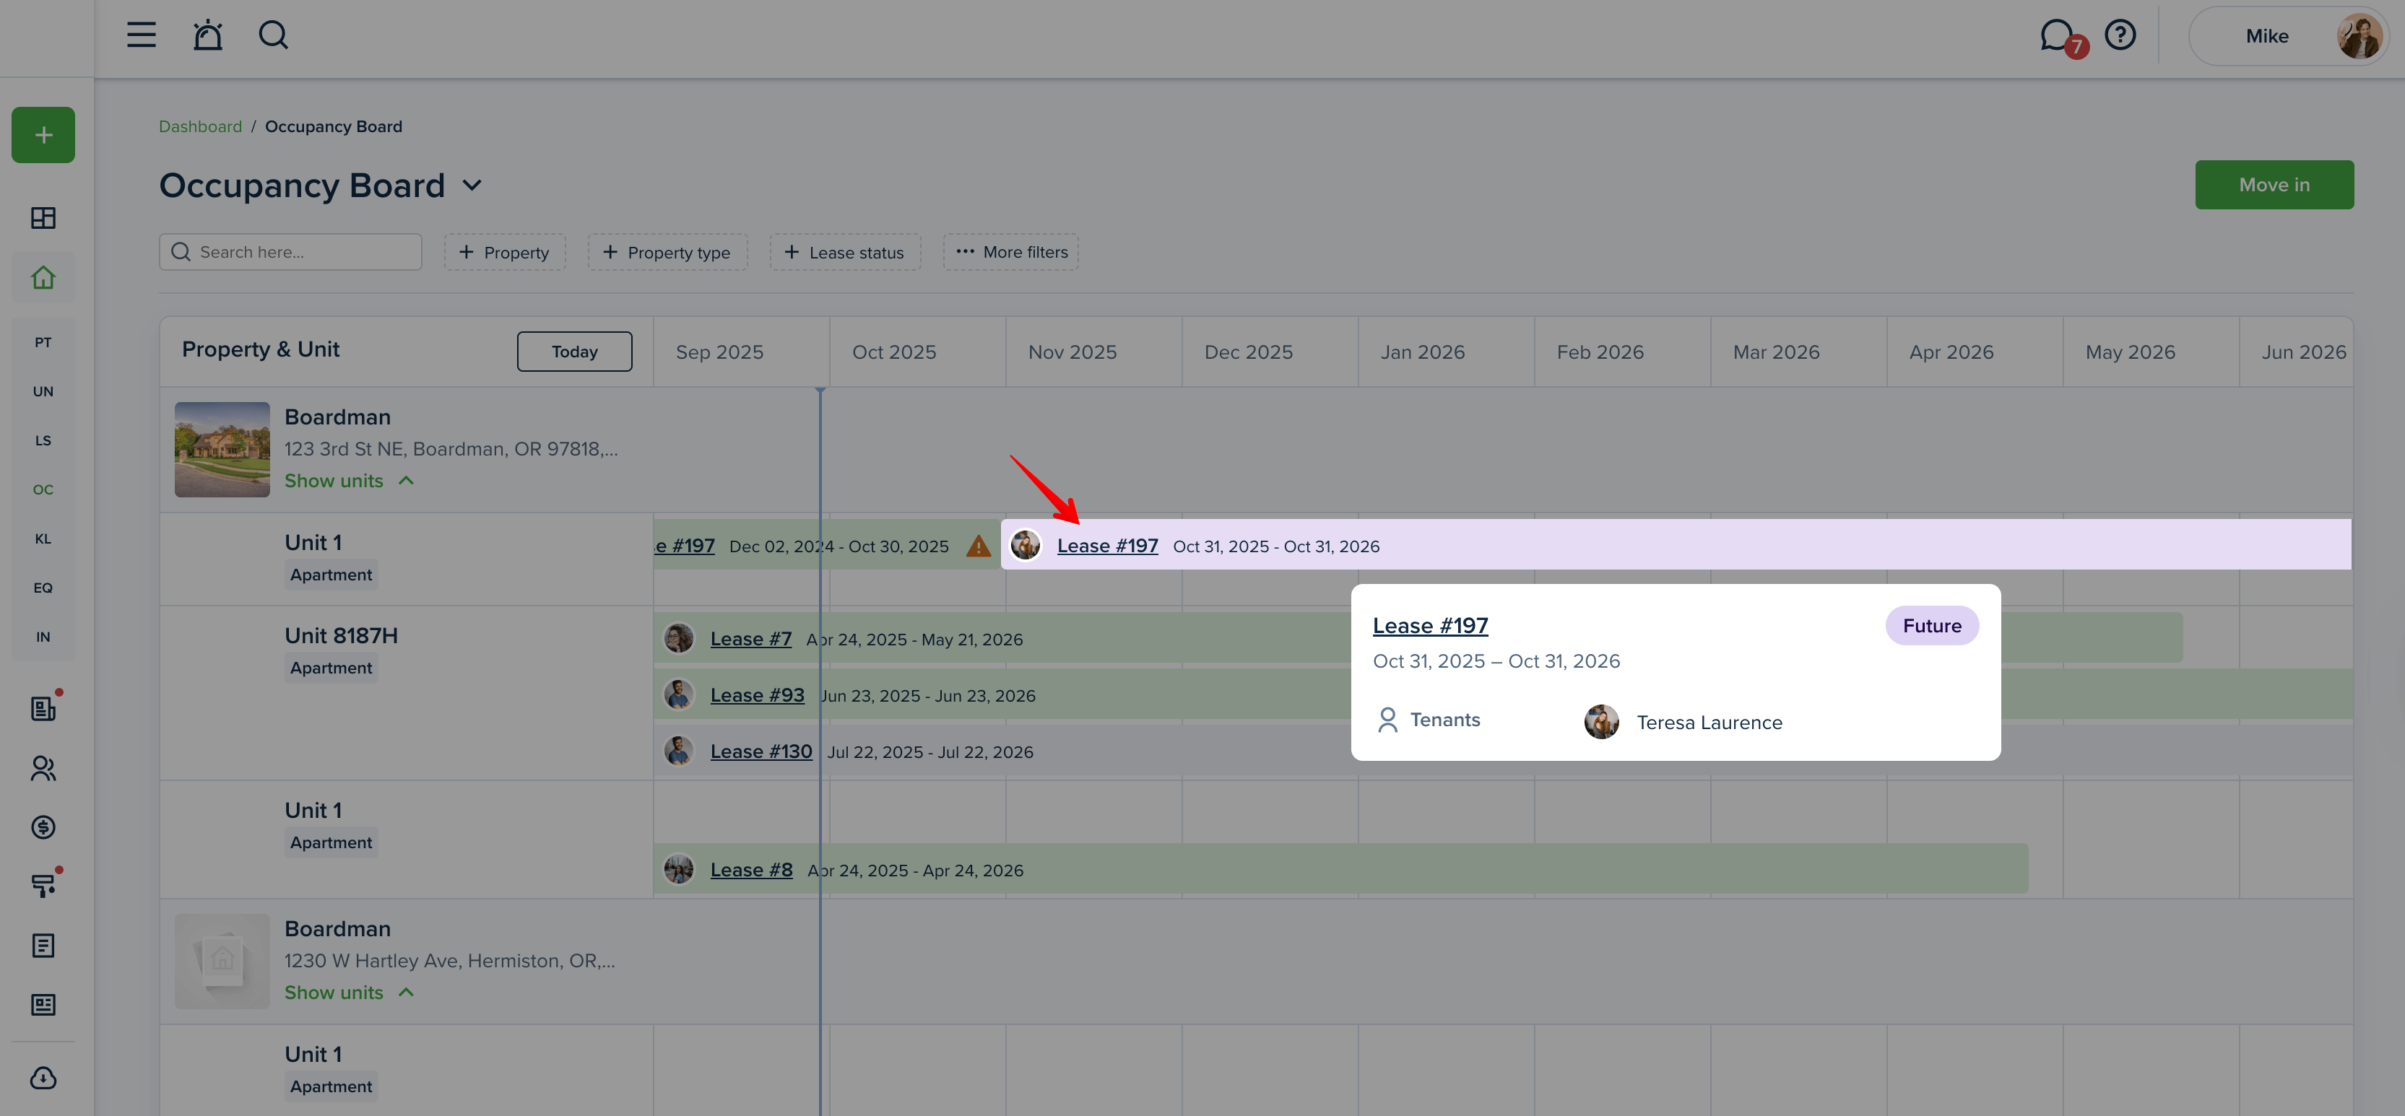The width and height of the screenshot is (2405, 1116).
Task: Open the chat messages icon with badge
Action: pos(2057,35)
